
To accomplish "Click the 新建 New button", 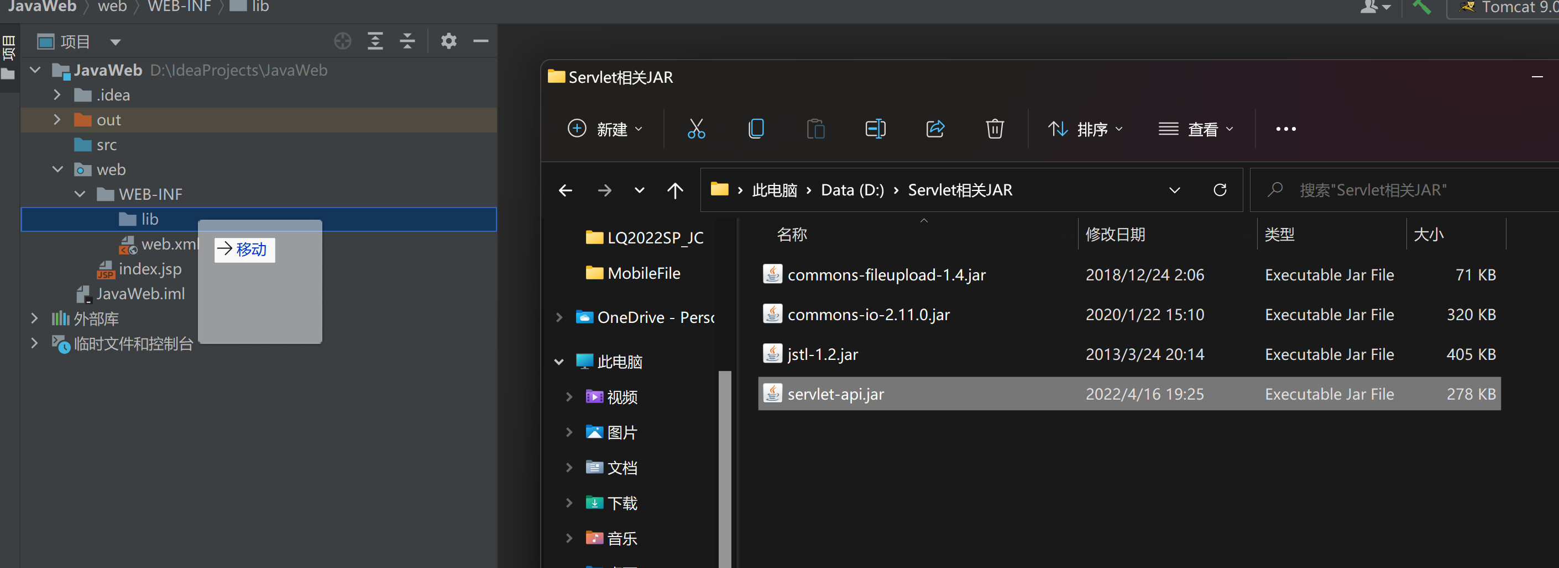I will click(605, 129).
